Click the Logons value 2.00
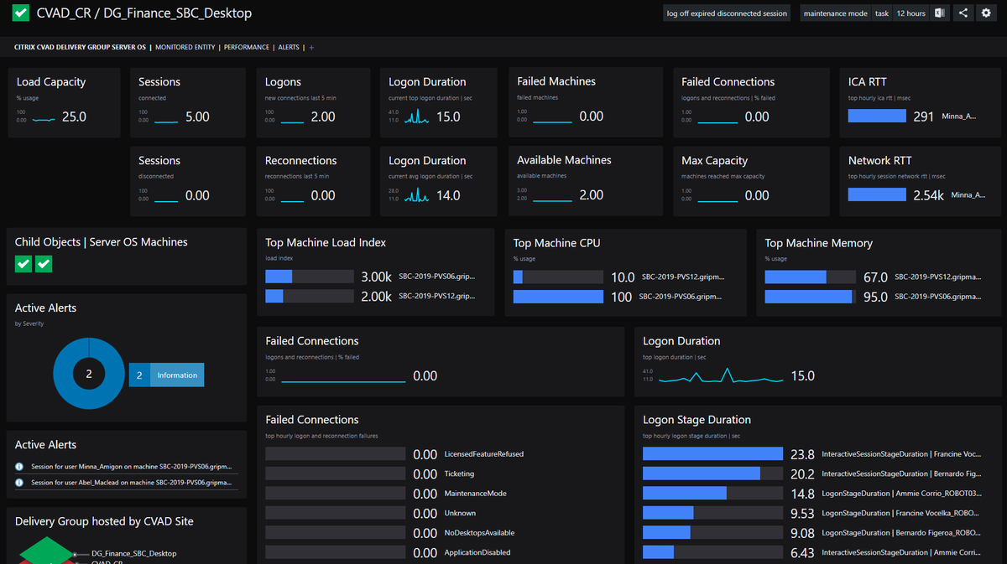This screenshot has height=564, width=1007. [323, 116]
